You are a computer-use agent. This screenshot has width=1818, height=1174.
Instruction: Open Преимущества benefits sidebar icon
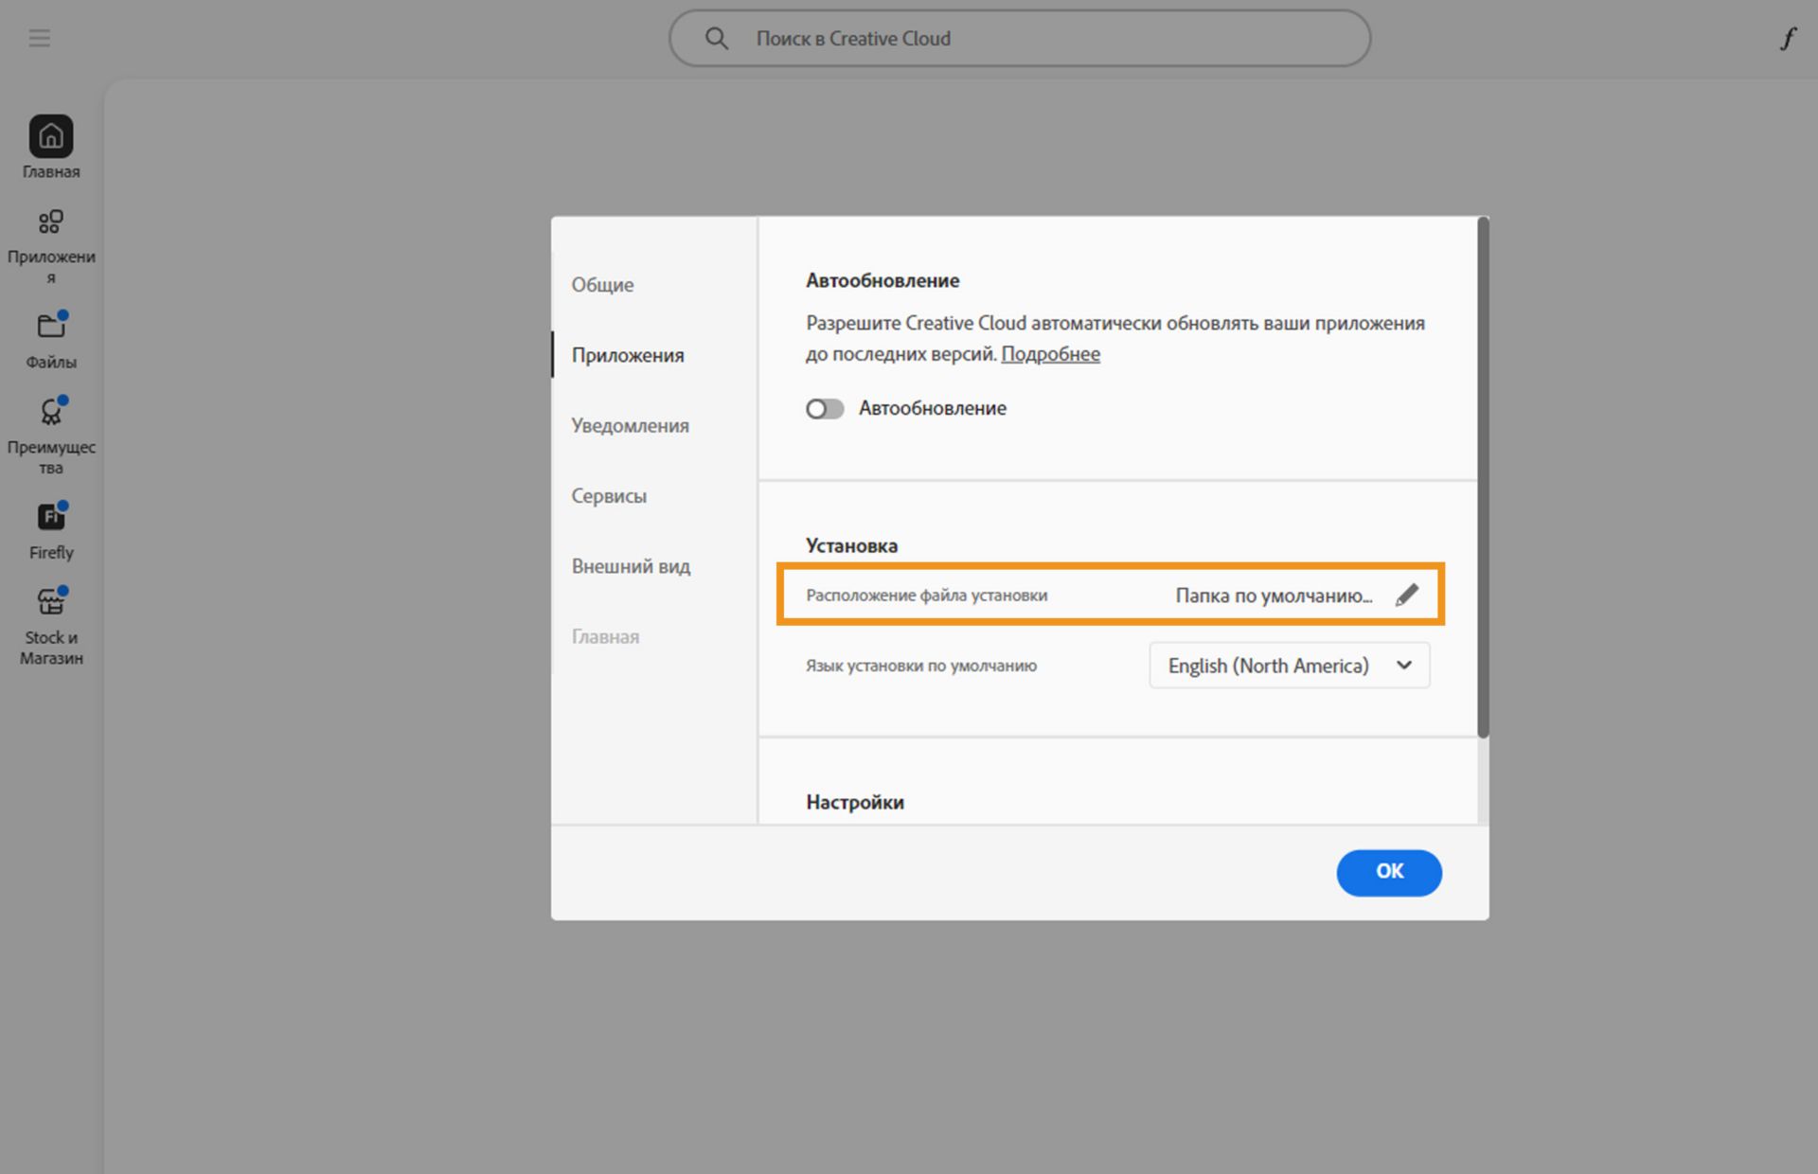click(x=51, y=412)
